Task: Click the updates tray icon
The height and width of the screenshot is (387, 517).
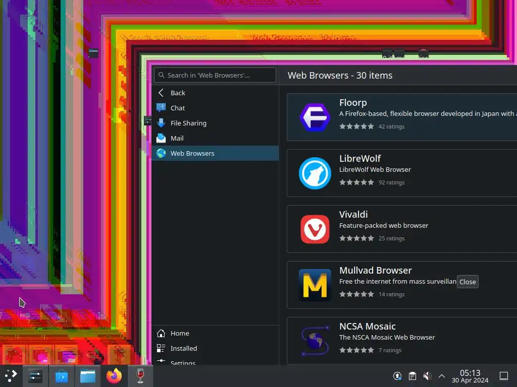Action: [x=397, y=376]
